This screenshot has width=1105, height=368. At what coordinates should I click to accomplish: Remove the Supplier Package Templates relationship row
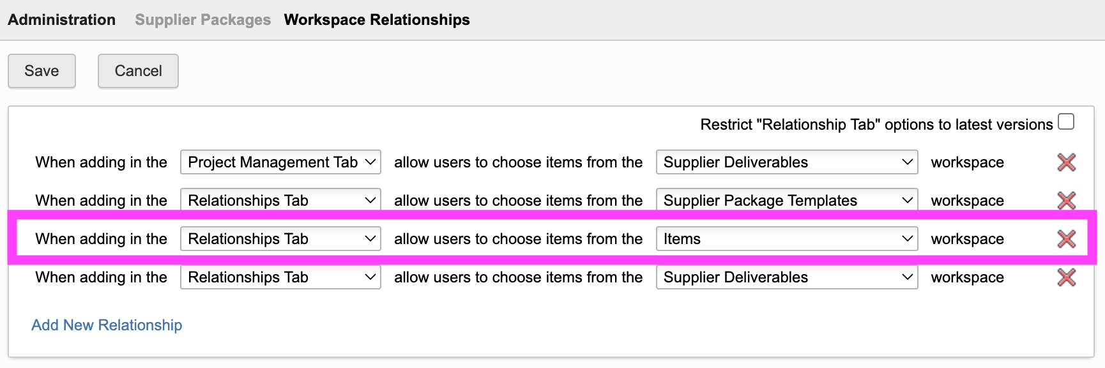click(x=1066, y=201)
